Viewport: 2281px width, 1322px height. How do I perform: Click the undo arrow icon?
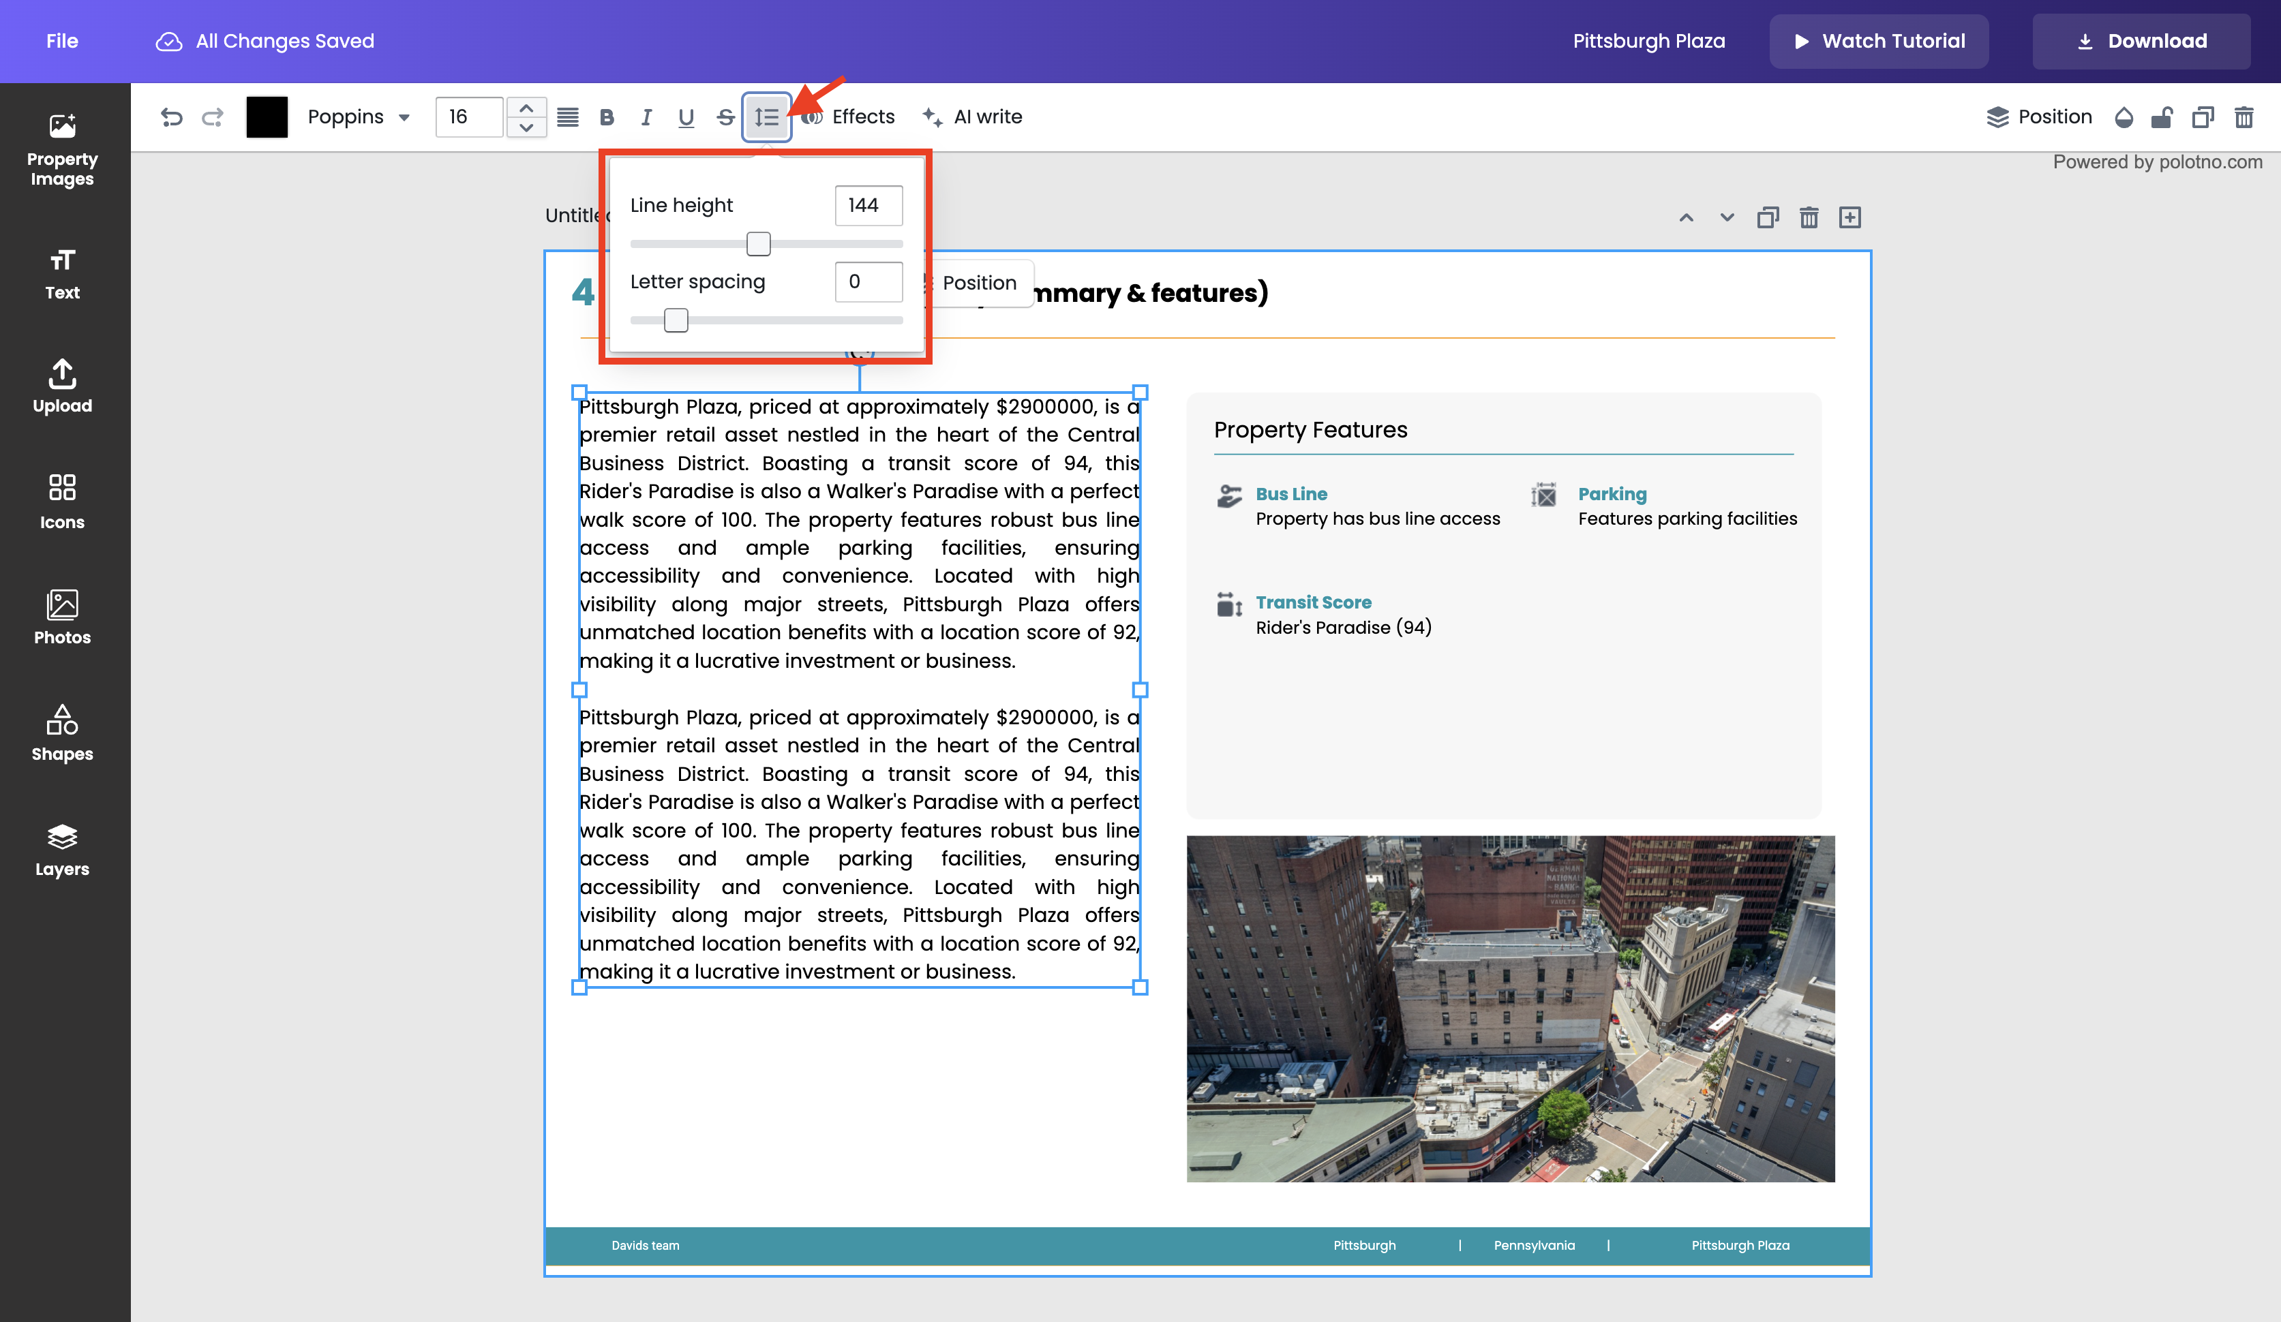tap(171, 117)
